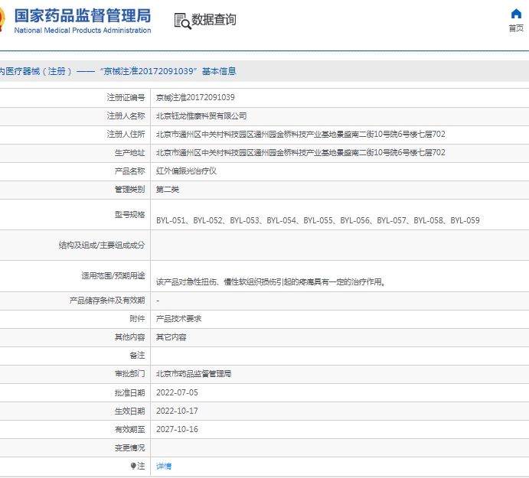Click the 其他内容 row label

pos(130,337)
